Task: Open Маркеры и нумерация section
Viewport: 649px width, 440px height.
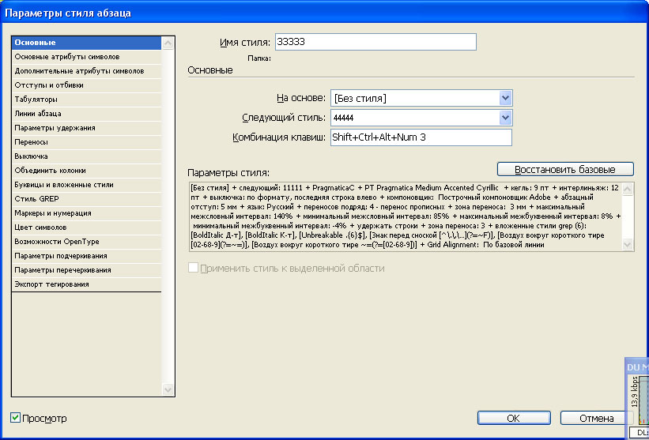Action: [x=86, y=213]
